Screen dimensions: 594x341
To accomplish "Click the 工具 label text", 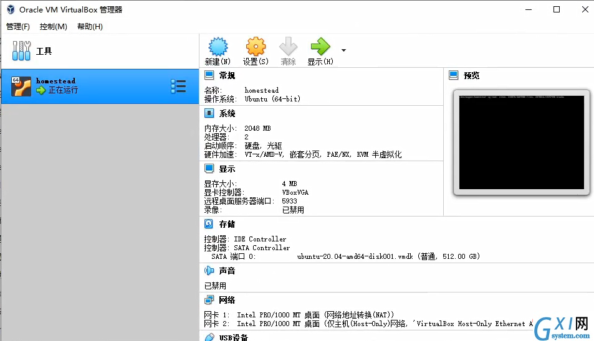I will pos(44,51).
